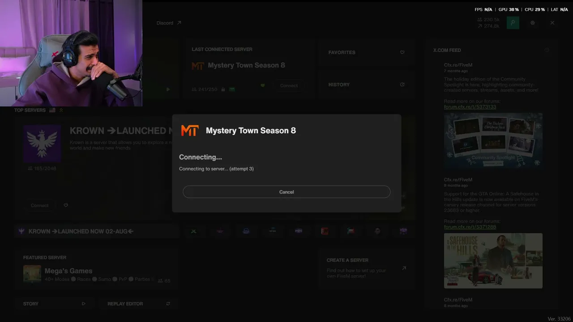Screen dimensions: 573x322
Task: Open the green server search button
Action: 513,23
